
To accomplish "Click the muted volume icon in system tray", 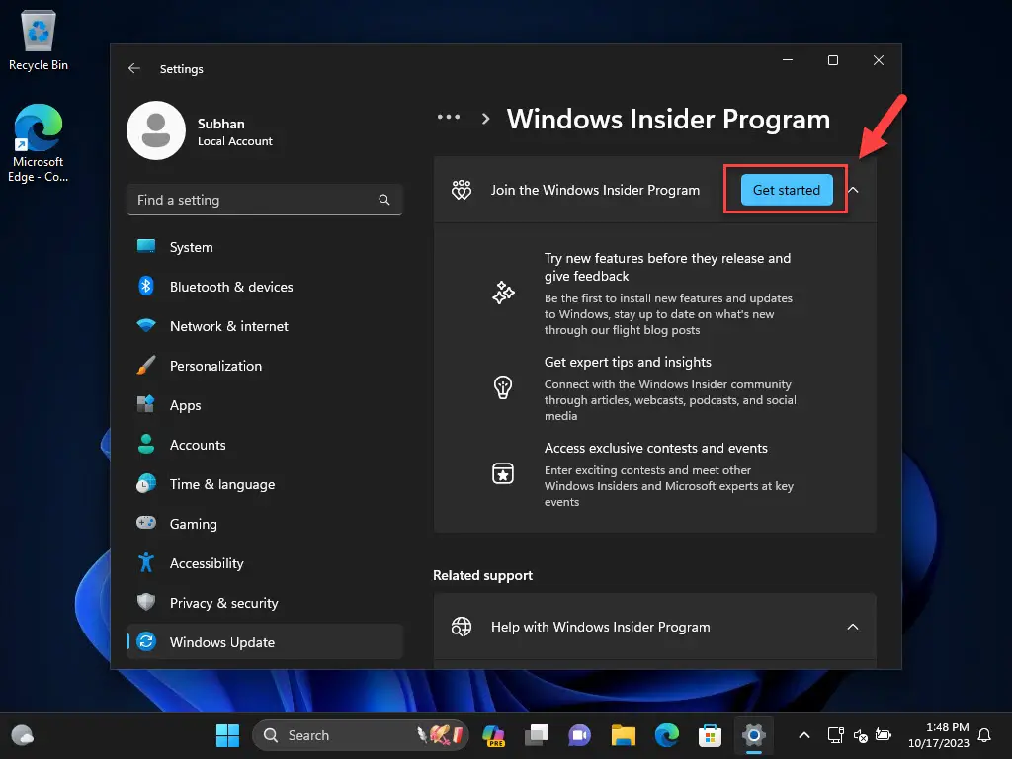I will [x=861, y=735].
